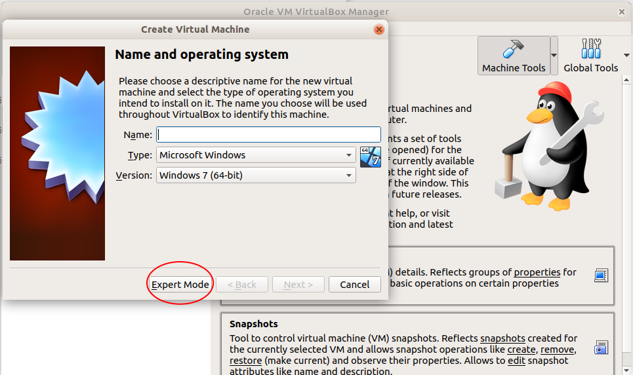
Task: Click the scrollbar up arrow in Manager
Action: pos(626,80)
